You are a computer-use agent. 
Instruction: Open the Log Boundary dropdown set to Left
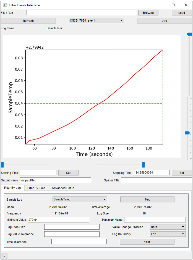click(168, 234)
